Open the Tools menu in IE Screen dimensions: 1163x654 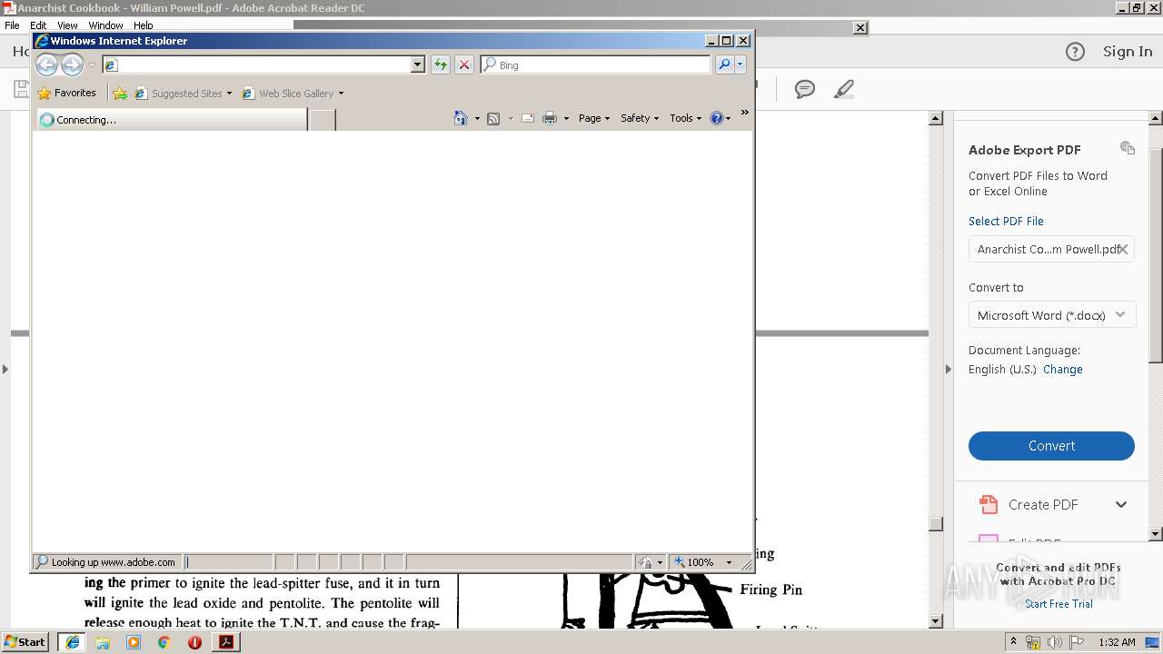point(686,118)
